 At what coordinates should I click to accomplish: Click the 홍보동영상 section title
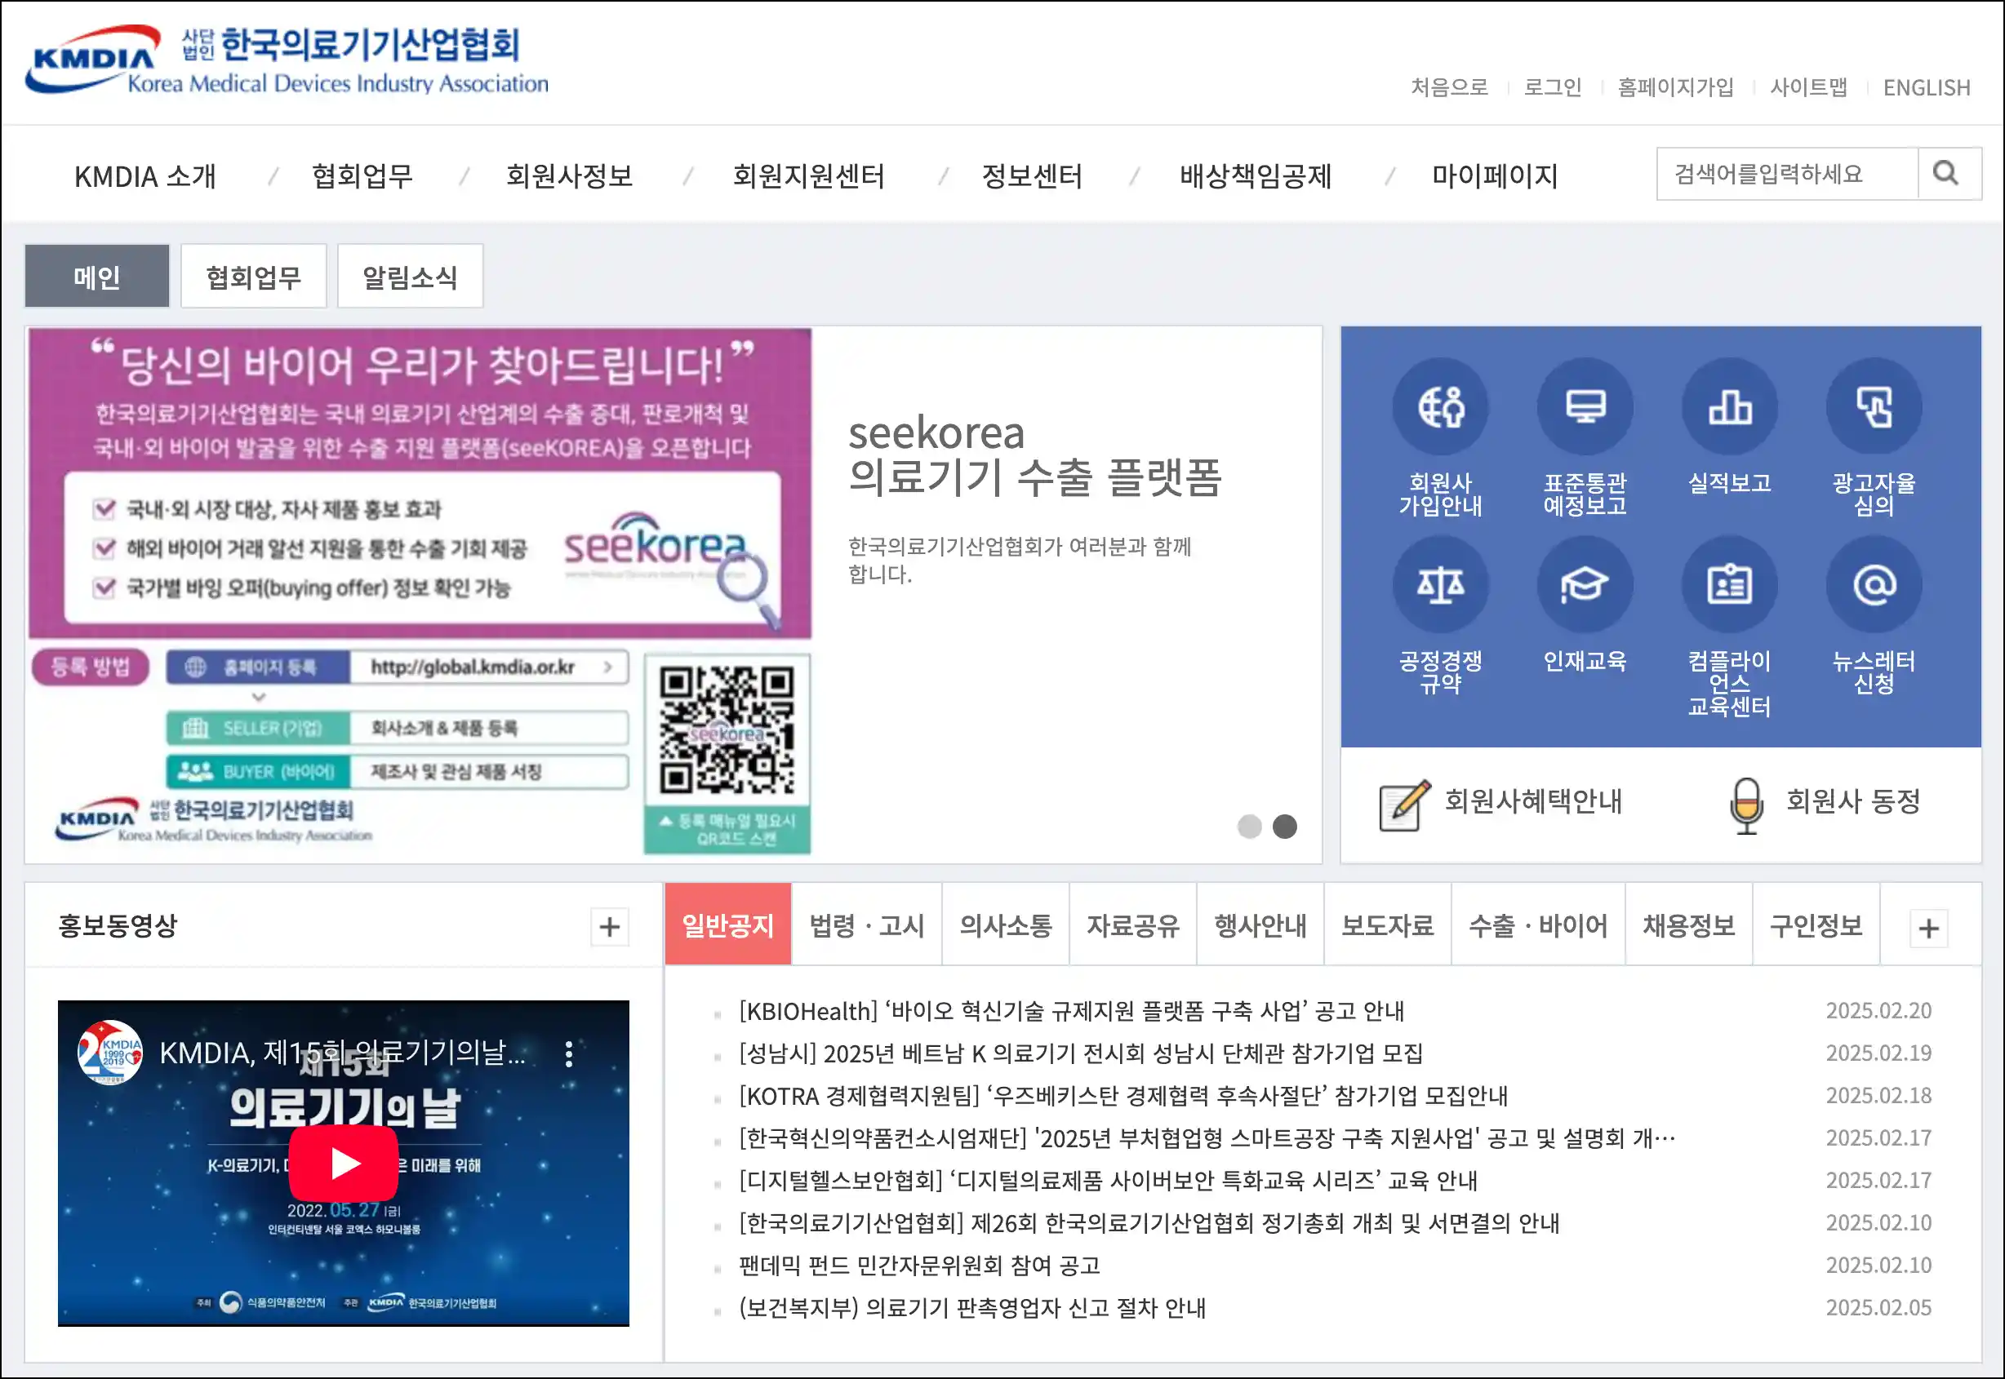click(118, 925)
